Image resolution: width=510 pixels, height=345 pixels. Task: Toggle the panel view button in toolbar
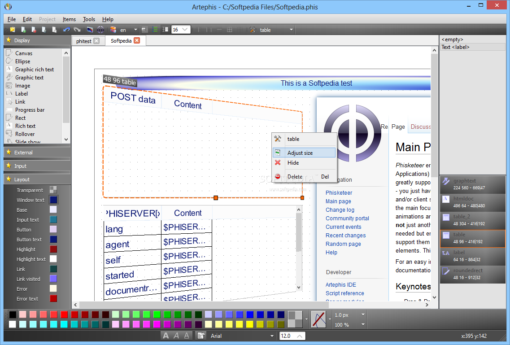[145, 30]
